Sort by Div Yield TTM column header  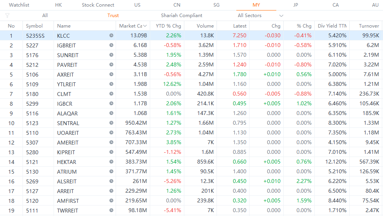332,26
